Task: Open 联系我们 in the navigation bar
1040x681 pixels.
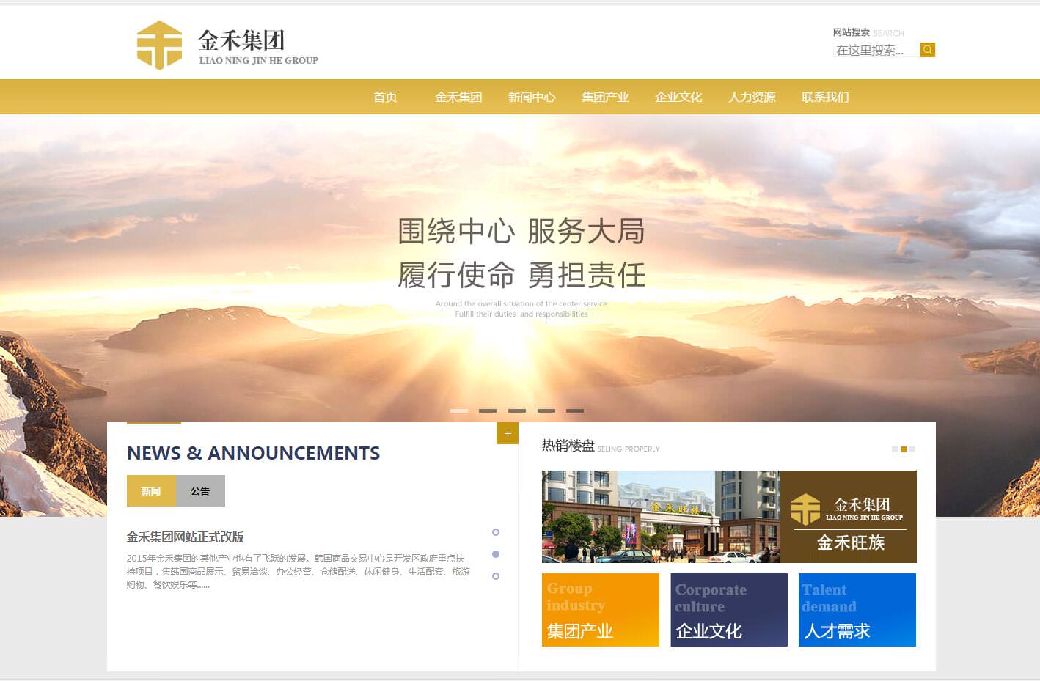Action: (825, 97)
